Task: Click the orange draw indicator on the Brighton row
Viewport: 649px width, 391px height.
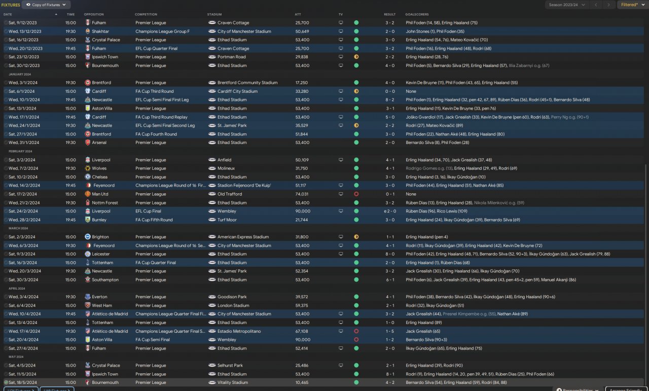Action: [x=356, y=237]
